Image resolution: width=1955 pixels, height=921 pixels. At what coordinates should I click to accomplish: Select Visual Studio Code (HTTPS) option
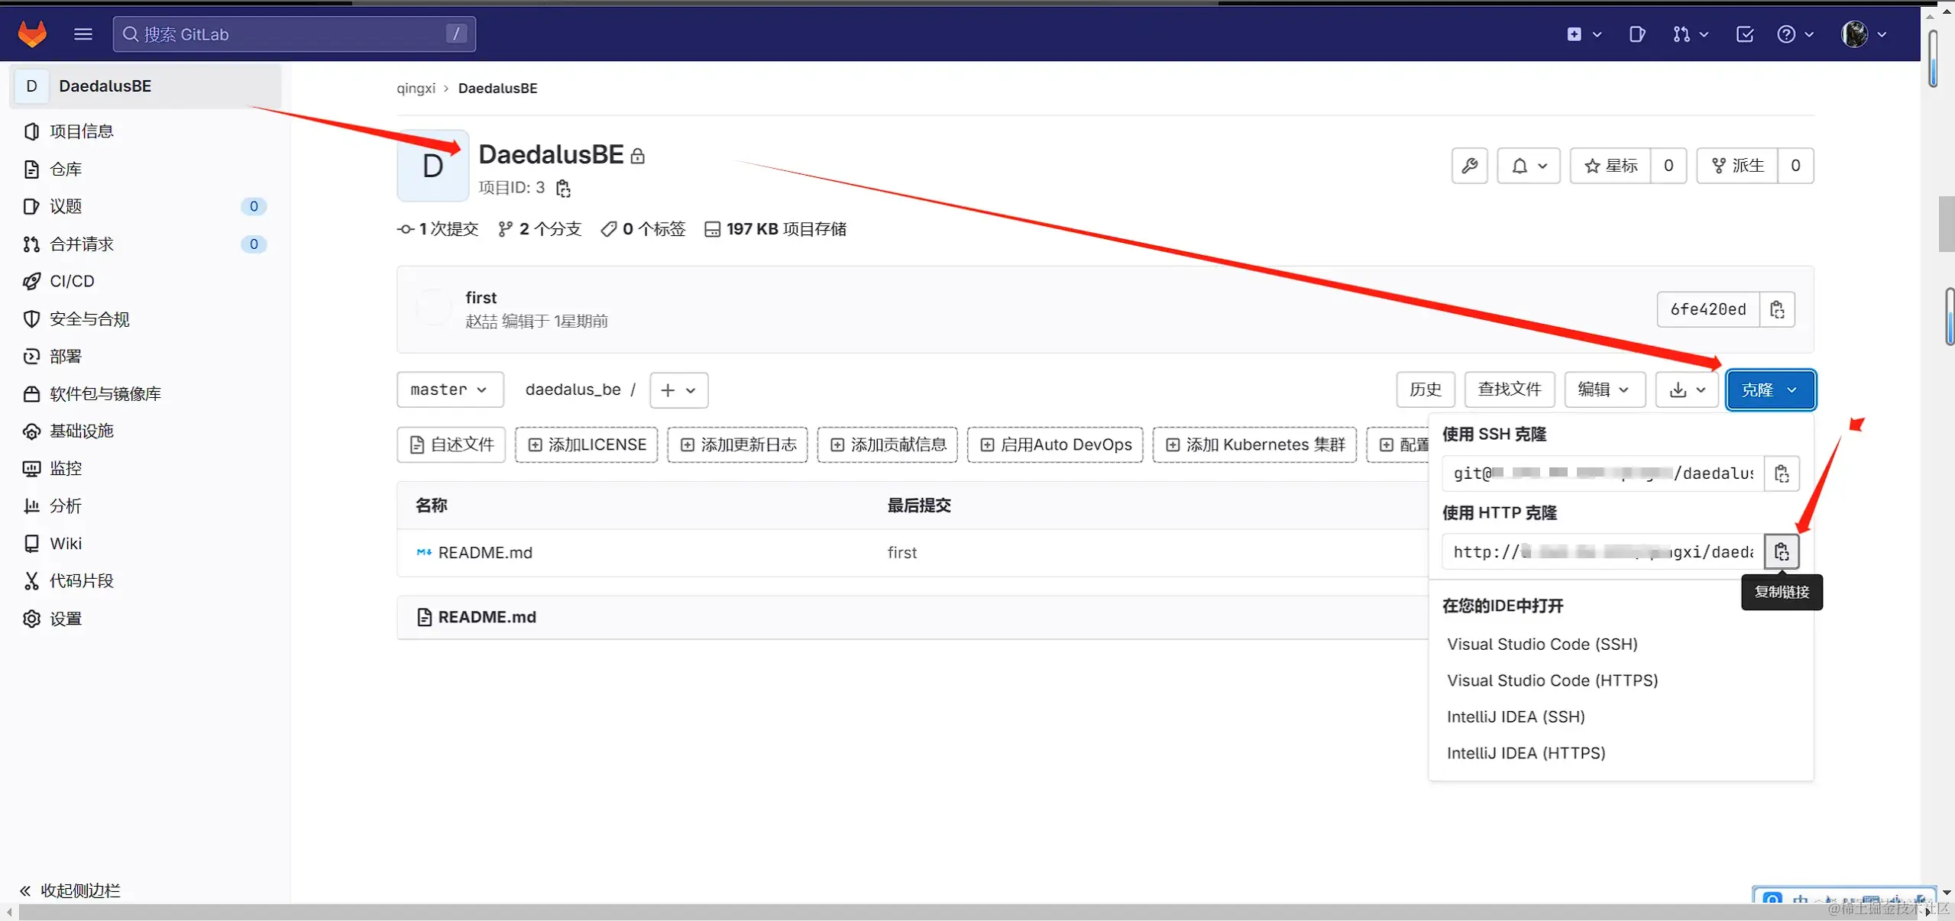point(1552,680)
